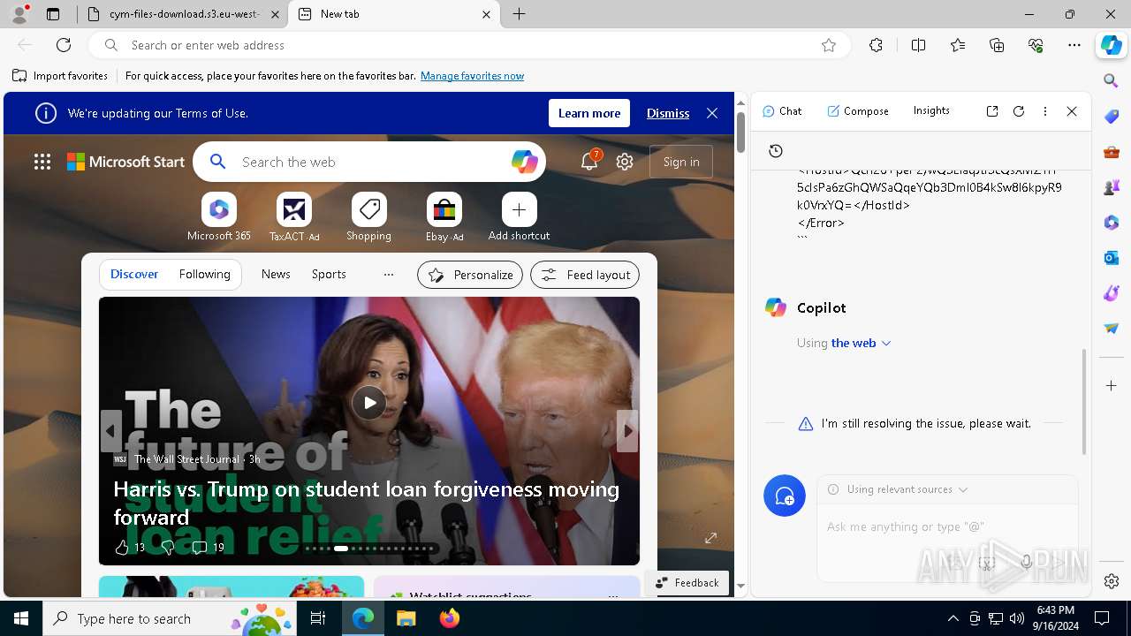Select the Discover feed tab
Screen dimensions: 1131x636
tap(134, 274)
